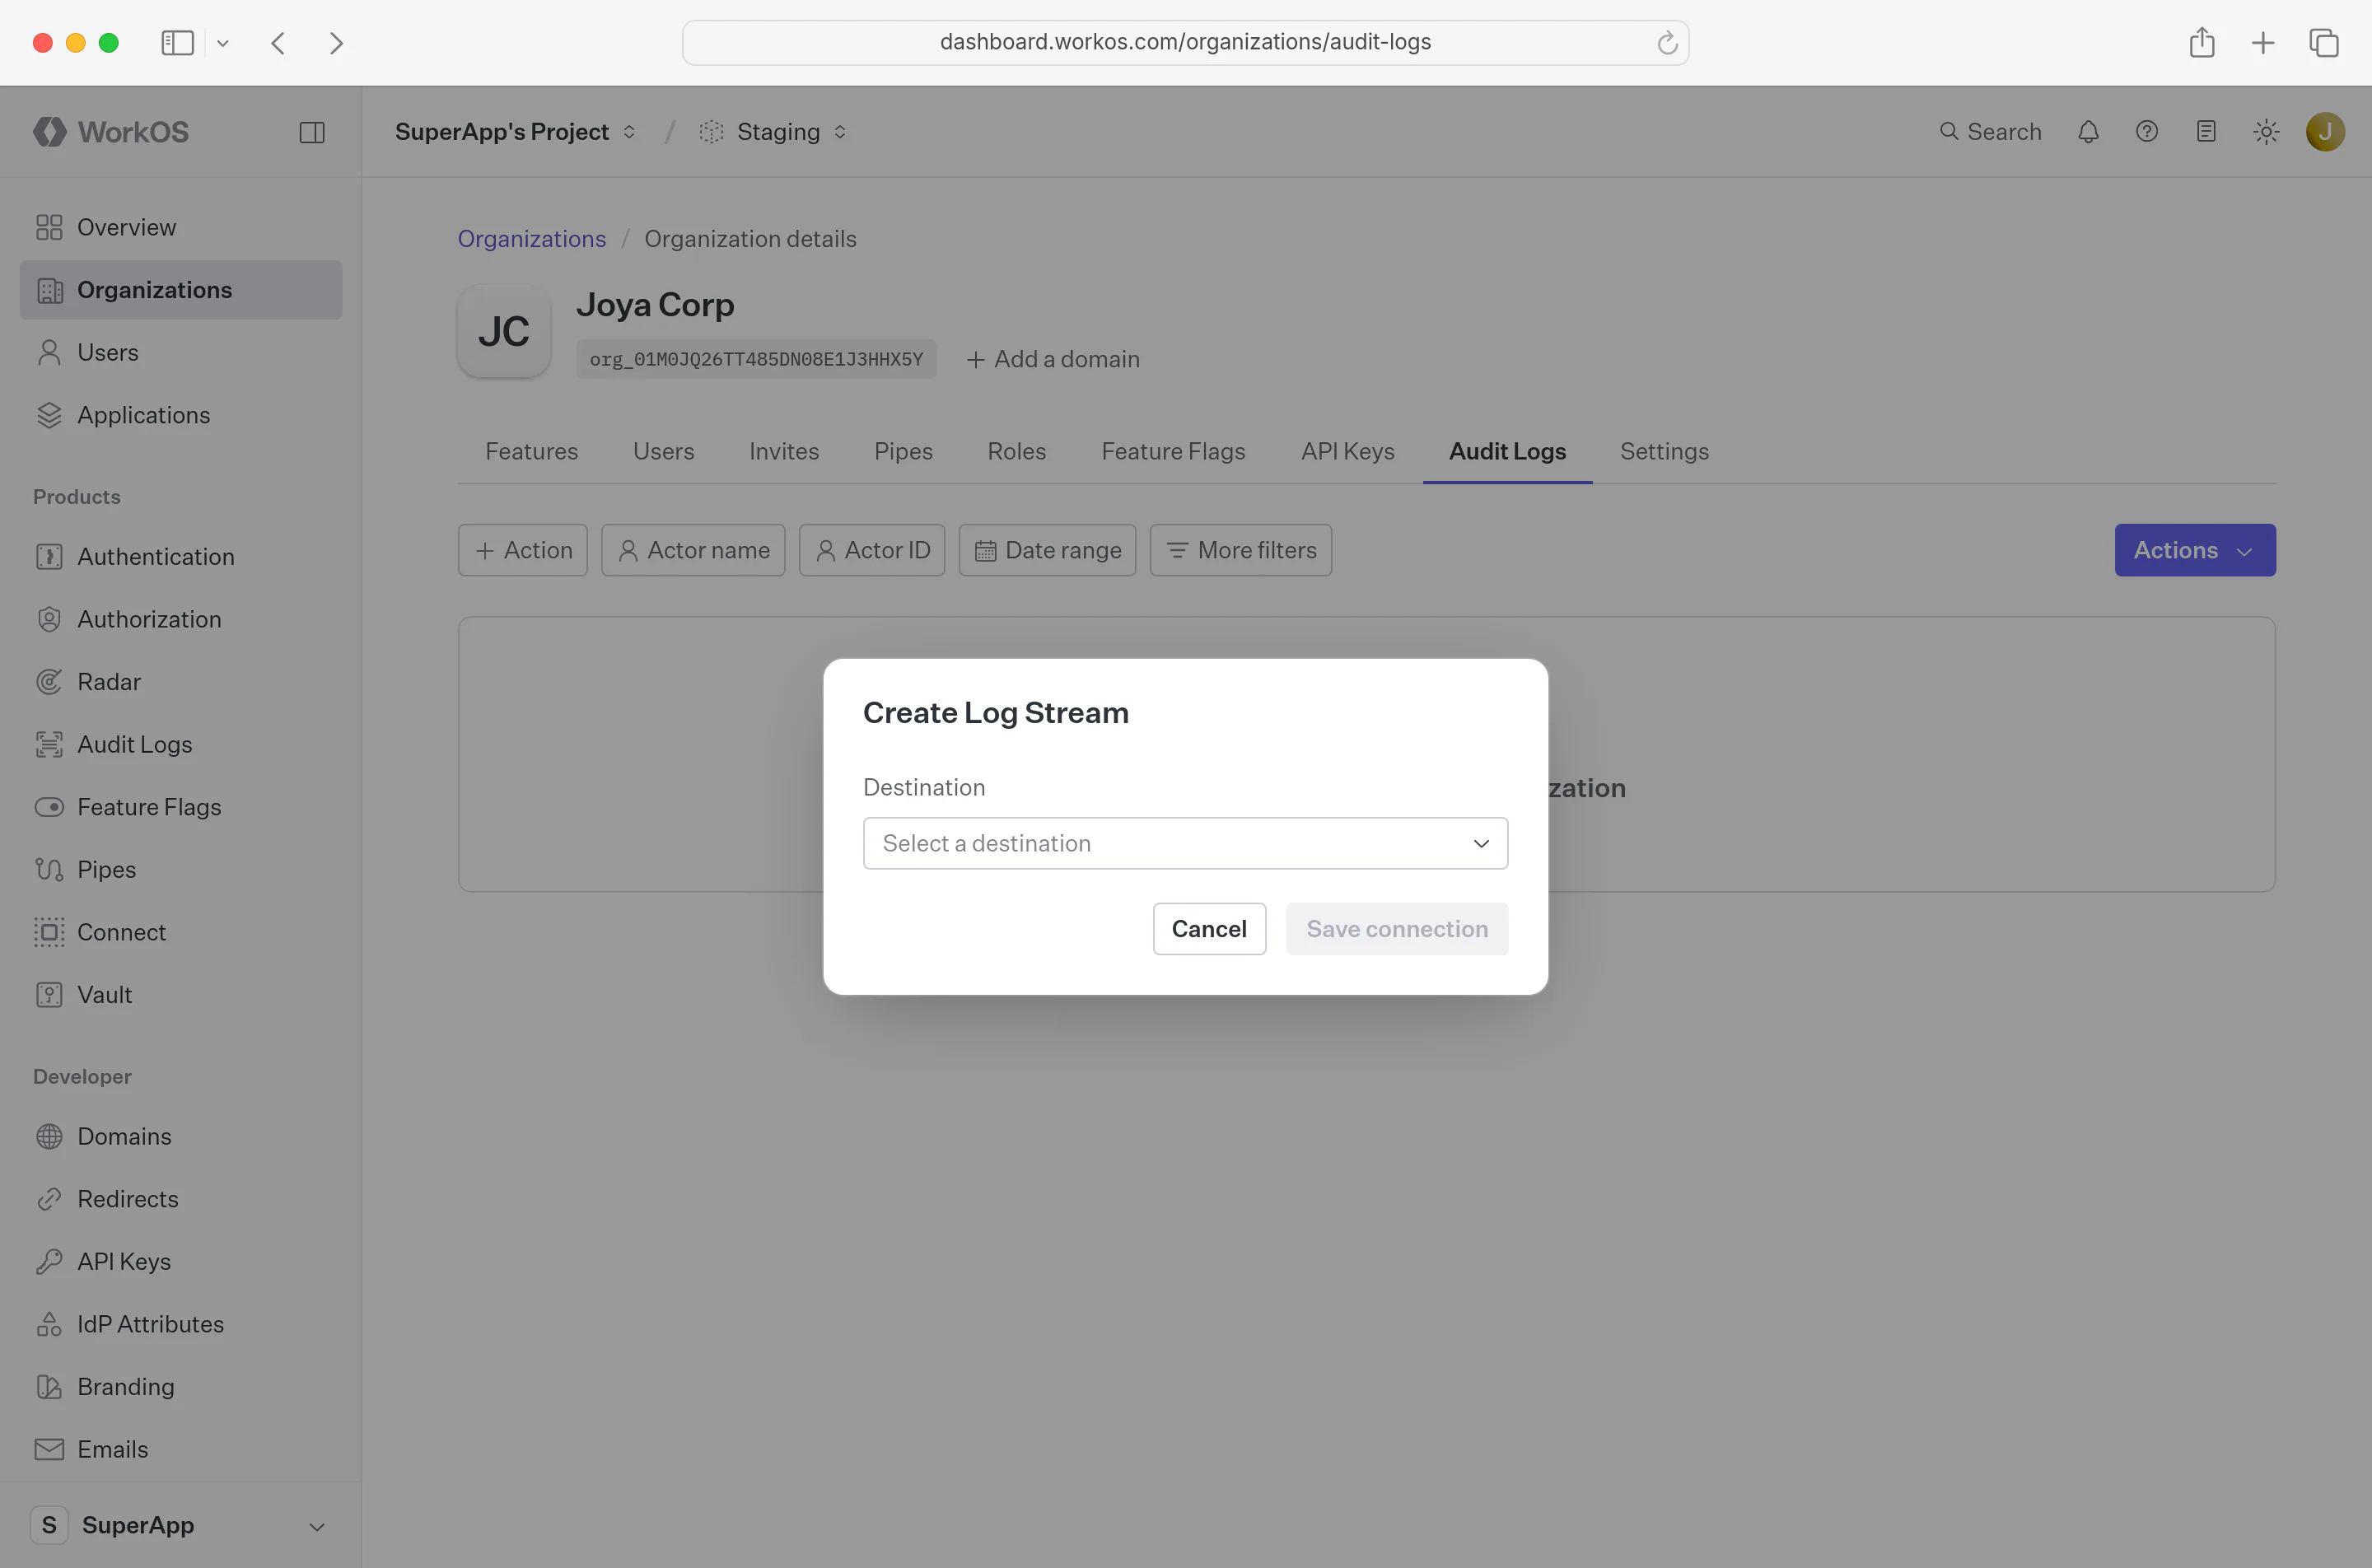Open the Safari share menu
Screen dimensions: 2372x1568
tap(2202, 42)
